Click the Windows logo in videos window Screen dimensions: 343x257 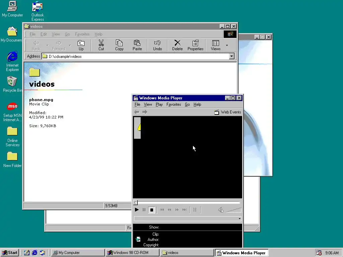click(x=230, y=34)
